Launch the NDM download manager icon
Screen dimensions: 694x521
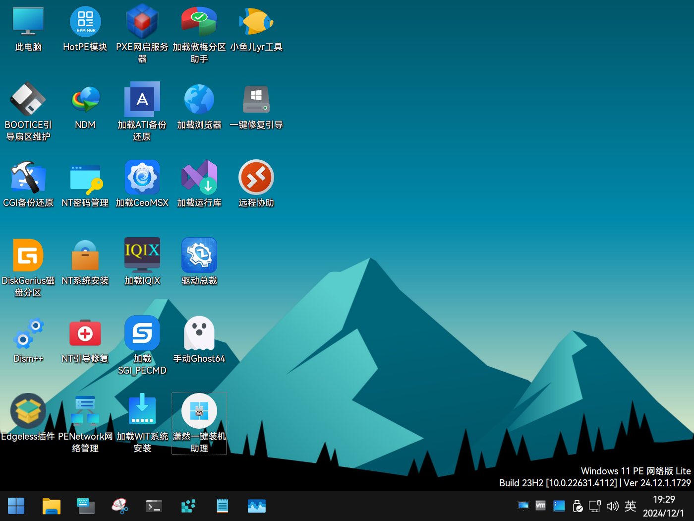(85, 107)
